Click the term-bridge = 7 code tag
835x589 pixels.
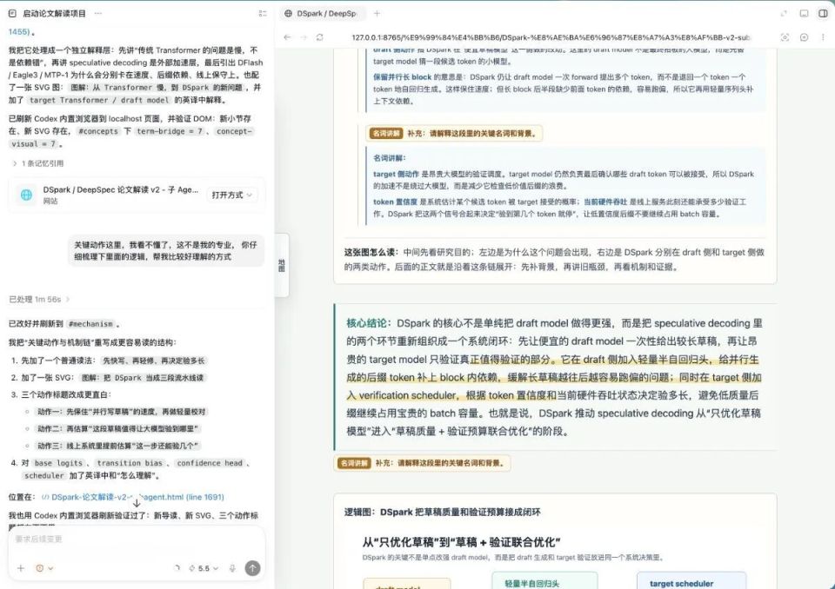[x=170, y=131]
